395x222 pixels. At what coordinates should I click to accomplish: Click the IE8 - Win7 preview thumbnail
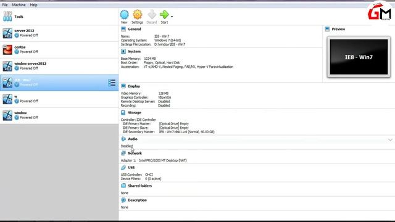coord(359,57)
